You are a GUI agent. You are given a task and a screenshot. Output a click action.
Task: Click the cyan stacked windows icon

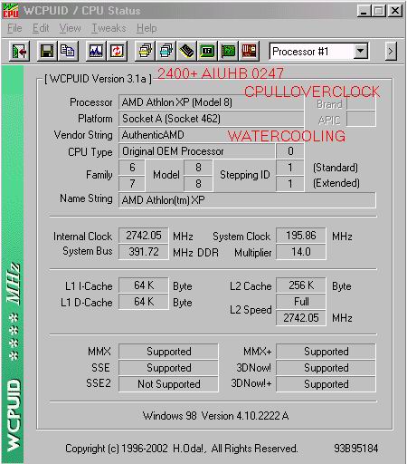tap(166, 52)
